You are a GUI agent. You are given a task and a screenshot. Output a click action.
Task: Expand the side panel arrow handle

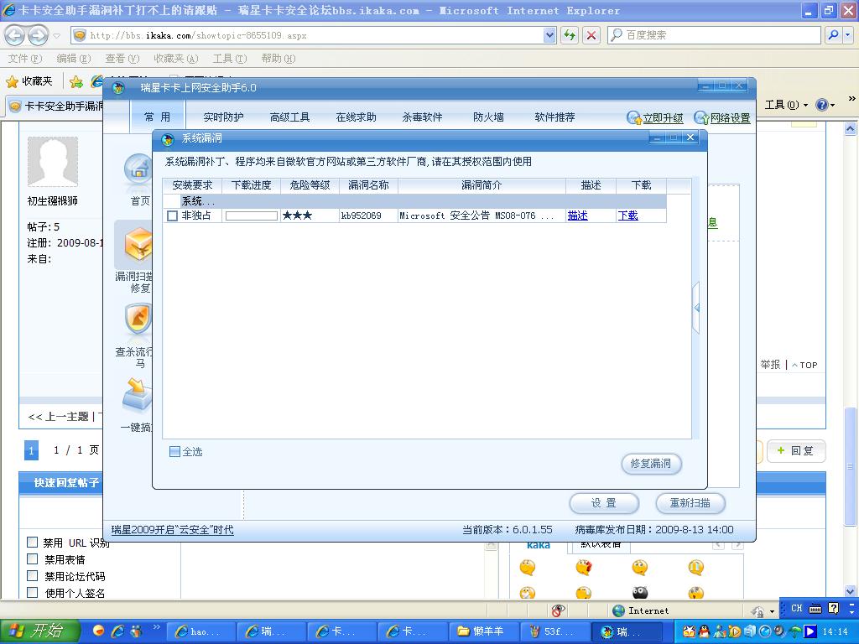[696, 308]
